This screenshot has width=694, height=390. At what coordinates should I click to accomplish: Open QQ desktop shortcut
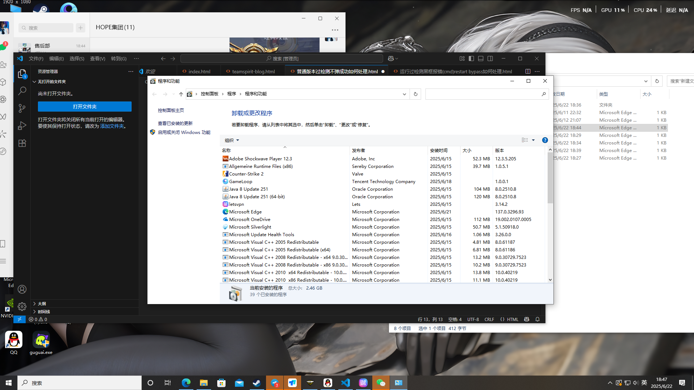(14, 343)
